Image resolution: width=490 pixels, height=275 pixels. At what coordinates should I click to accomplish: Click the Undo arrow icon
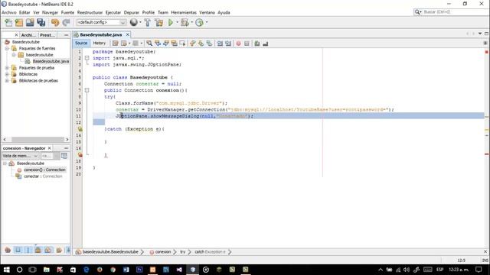[55, 22]
